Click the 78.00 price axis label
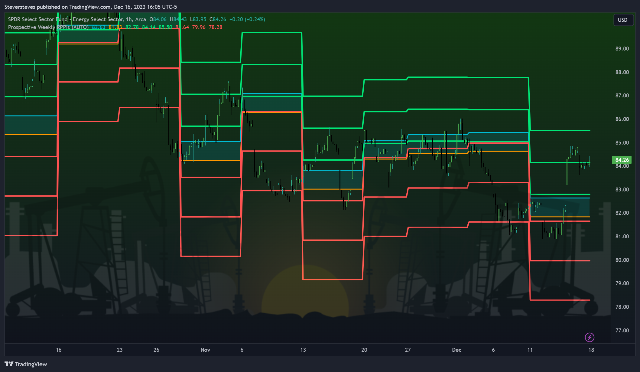Viewport: 640px width, 372px height. (x=622, y=307)
